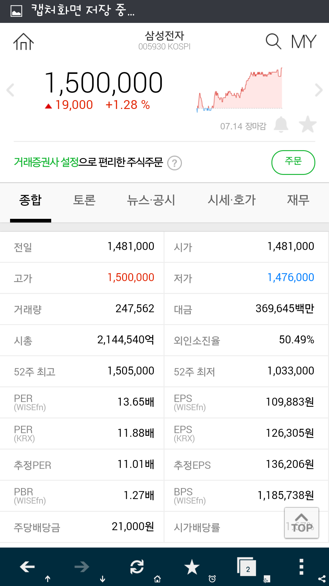Open browser bookmarks star in bottom bar

(192, 567)
